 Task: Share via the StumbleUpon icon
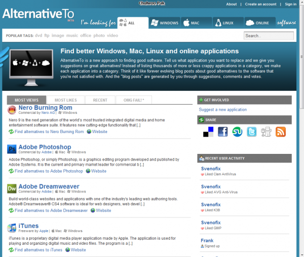(237, 132)
